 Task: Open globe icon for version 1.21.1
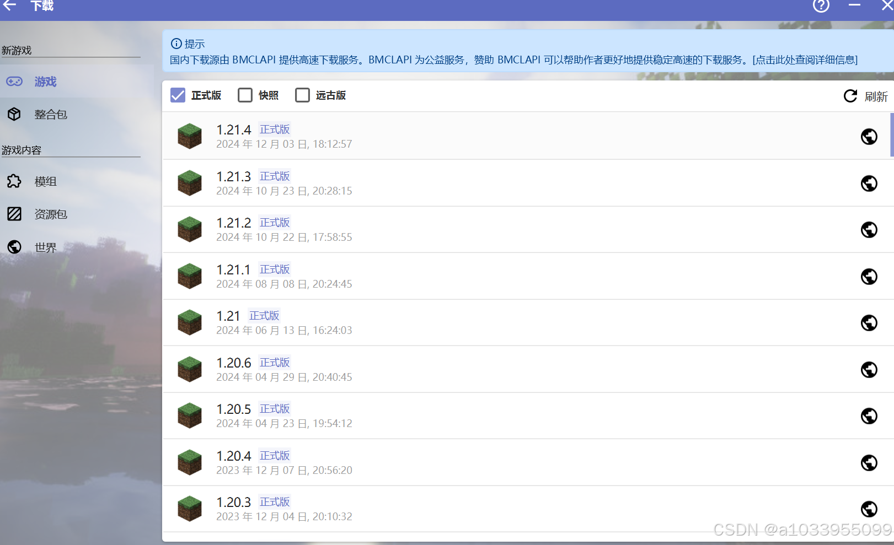pyautogui.click(x=869, y=276)
